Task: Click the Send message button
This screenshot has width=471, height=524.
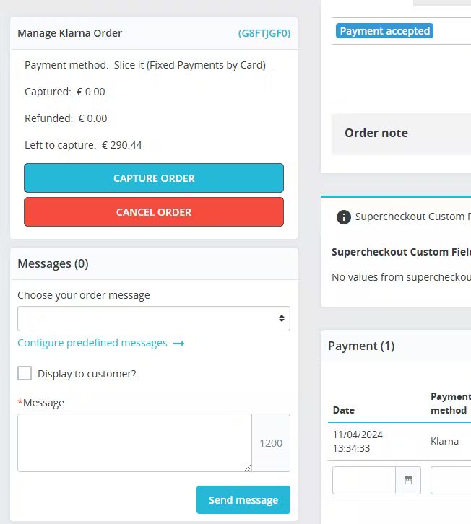Action: click(x=243, y=500)
